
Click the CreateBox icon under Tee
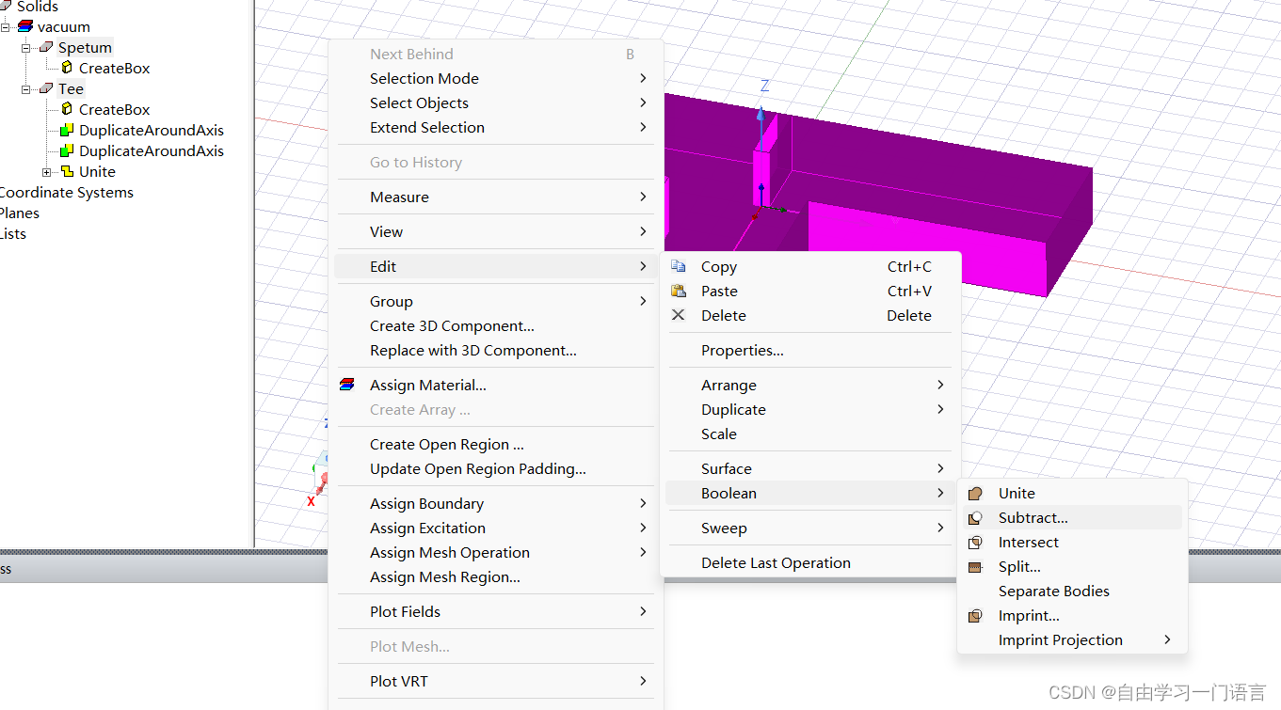click(67, 109)
